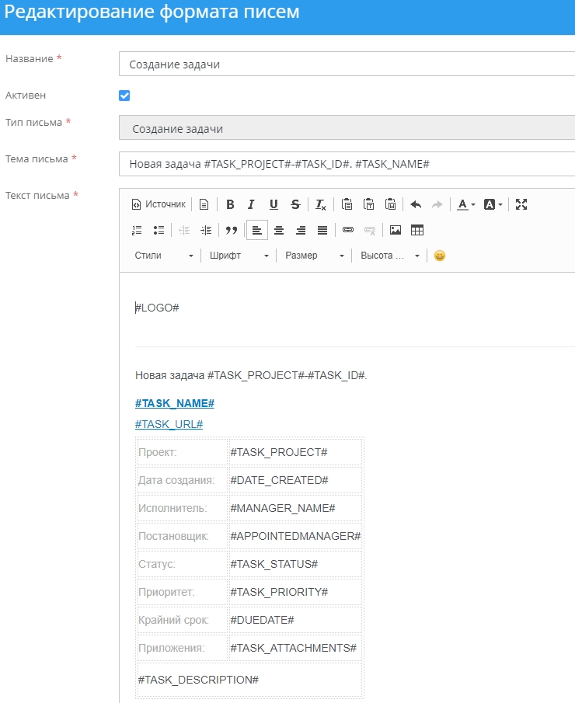Insert a table into the letter
This screenshot has width=575, height=703.
(417, 230)
